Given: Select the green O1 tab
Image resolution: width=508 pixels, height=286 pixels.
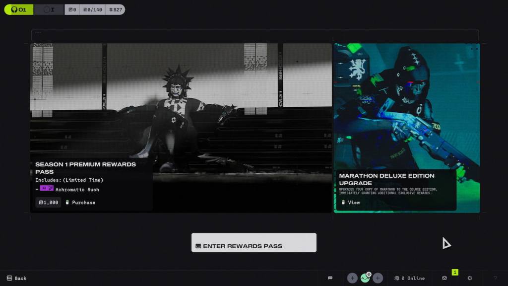Looking at the screenshot, I should (x=19, y=9).
